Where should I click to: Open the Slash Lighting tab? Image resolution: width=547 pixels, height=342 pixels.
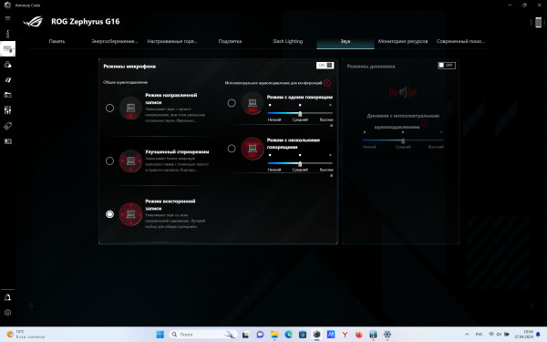288,41
